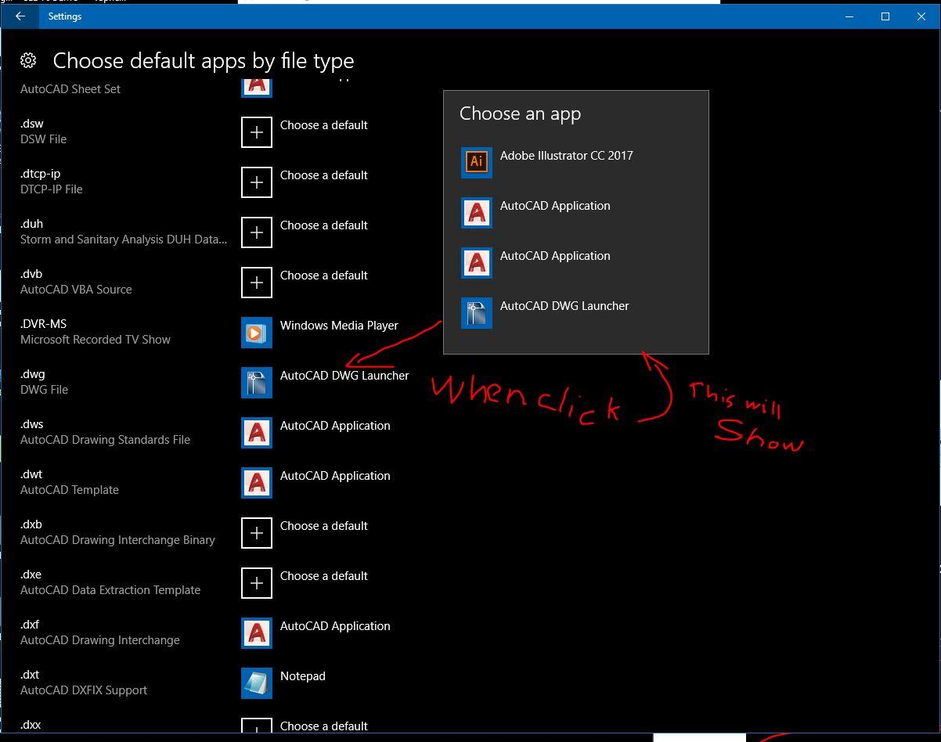The height and width of the screenshot is (742, 941).
Task: Click the 'AutoCAD Template' description text
Action: pos(70,490)
